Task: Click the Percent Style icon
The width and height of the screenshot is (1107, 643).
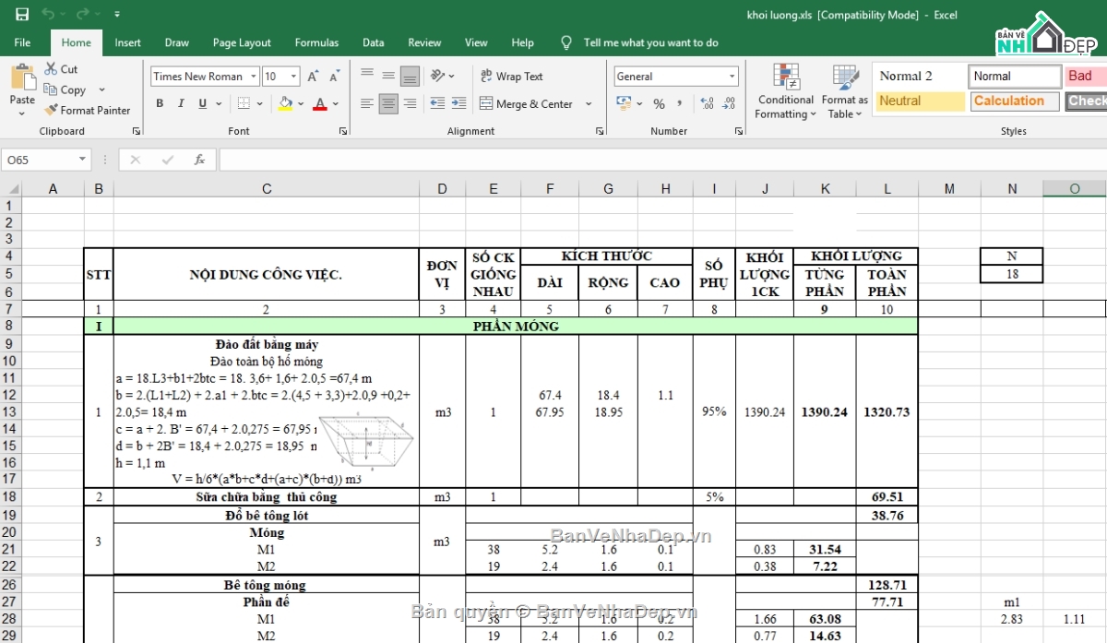Action: 659,104
